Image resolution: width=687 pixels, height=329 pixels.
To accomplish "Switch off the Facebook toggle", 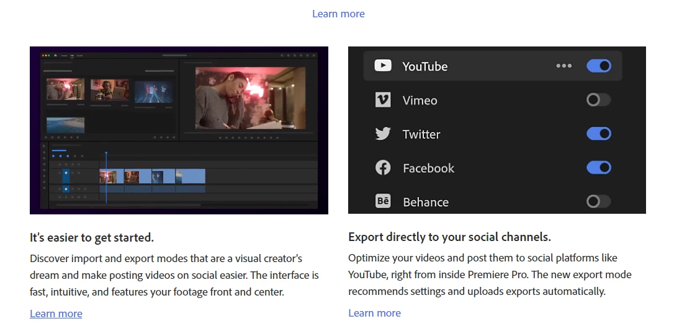I will (598, 167).
